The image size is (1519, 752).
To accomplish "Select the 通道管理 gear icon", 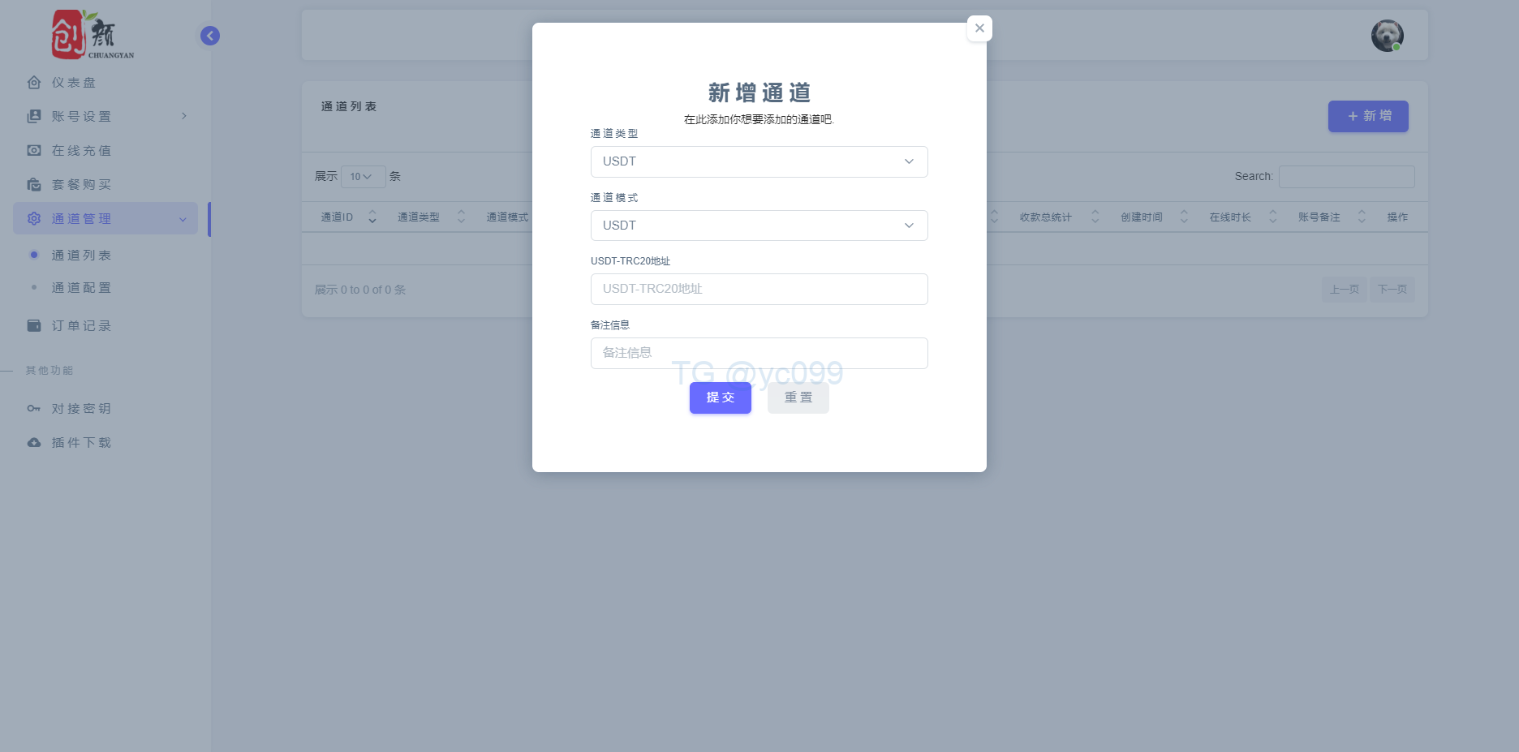I will 32,218.
